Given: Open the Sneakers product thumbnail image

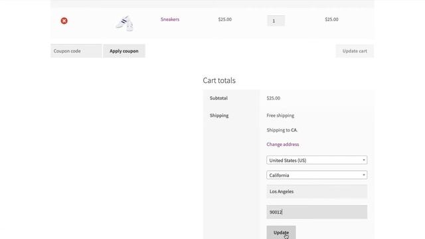Looking at the screenshot, I should [x=124, y=23].
